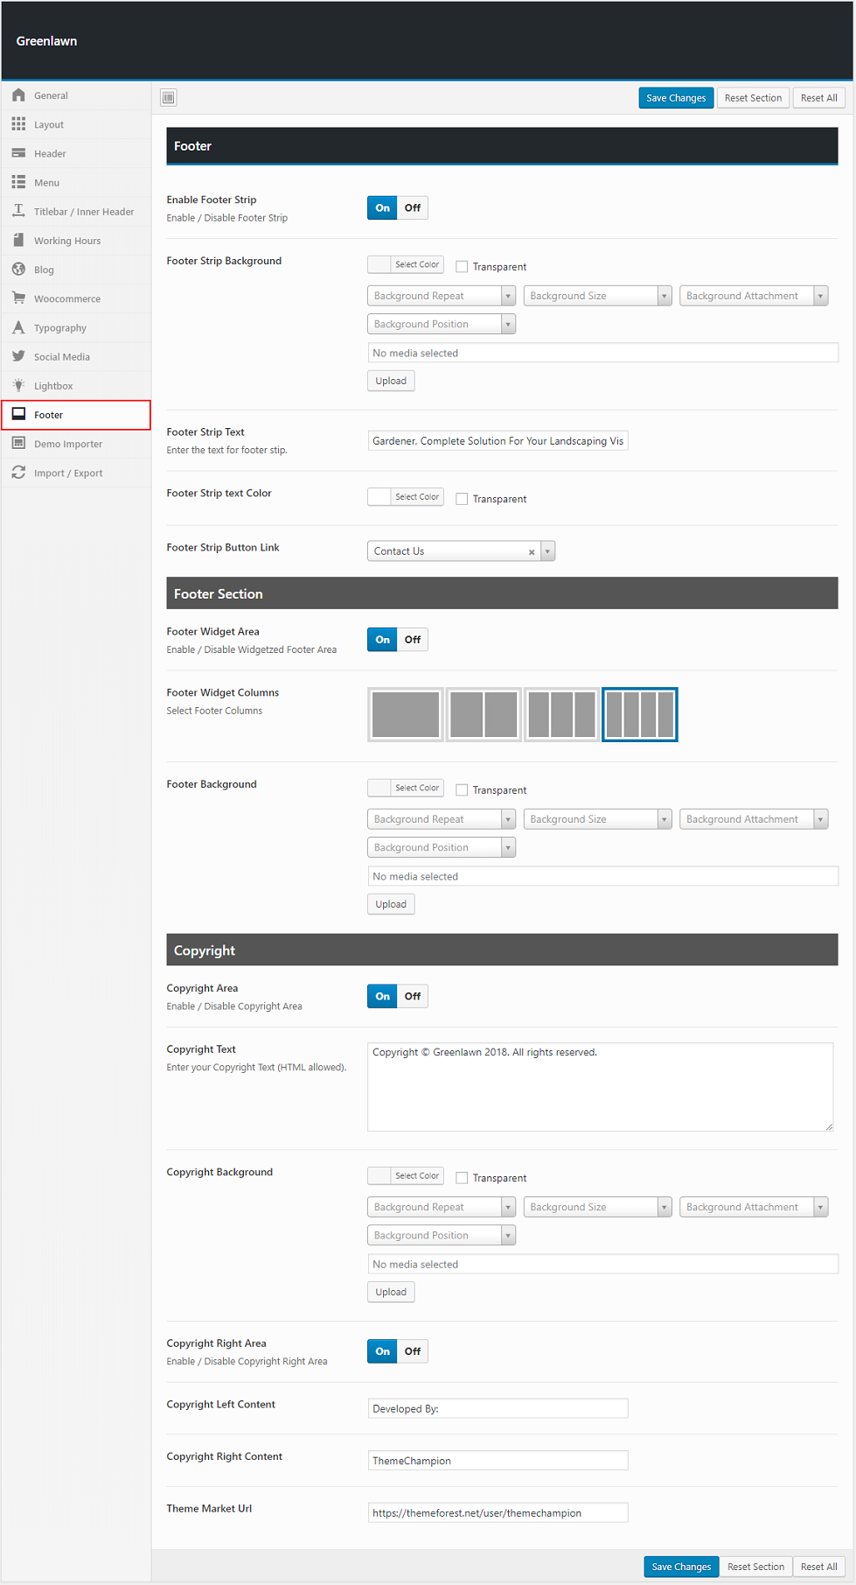Click the Social Media Twitter bird icon
Screen dimensions: 856x1585
click(18, 356)
